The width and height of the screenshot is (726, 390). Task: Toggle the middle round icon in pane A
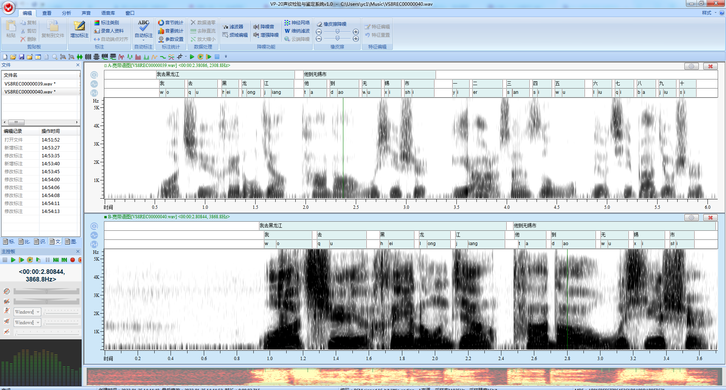click(x=94, y=84)
